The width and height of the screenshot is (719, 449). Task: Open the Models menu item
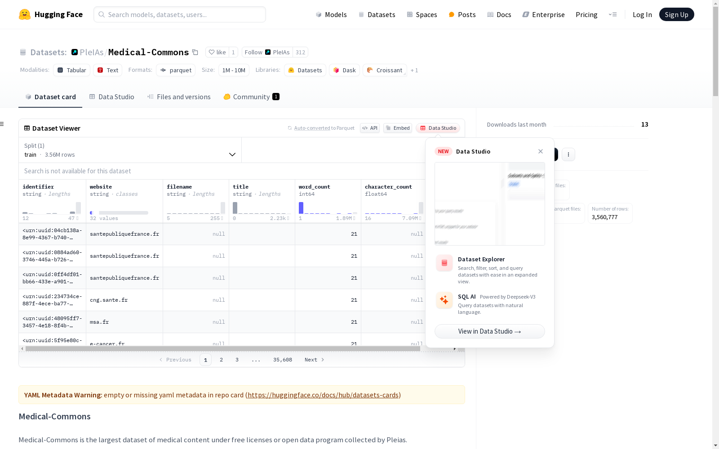331,14
